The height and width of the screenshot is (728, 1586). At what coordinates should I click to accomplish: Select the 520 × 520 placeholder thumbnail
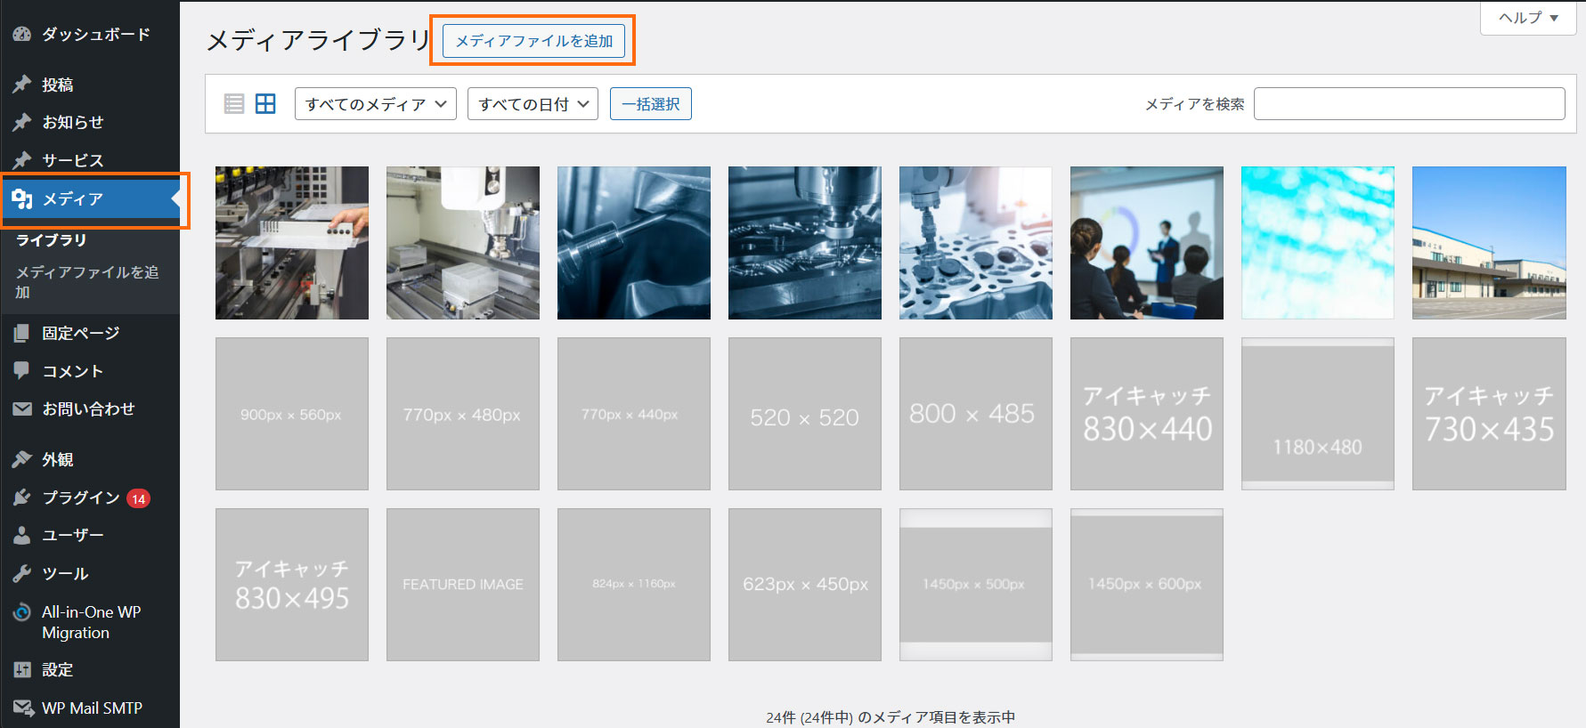click(805, 414)
